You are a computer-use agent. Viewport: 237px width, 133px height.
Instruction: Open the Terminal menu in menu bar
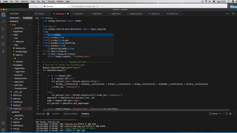[x=51, y=1]
